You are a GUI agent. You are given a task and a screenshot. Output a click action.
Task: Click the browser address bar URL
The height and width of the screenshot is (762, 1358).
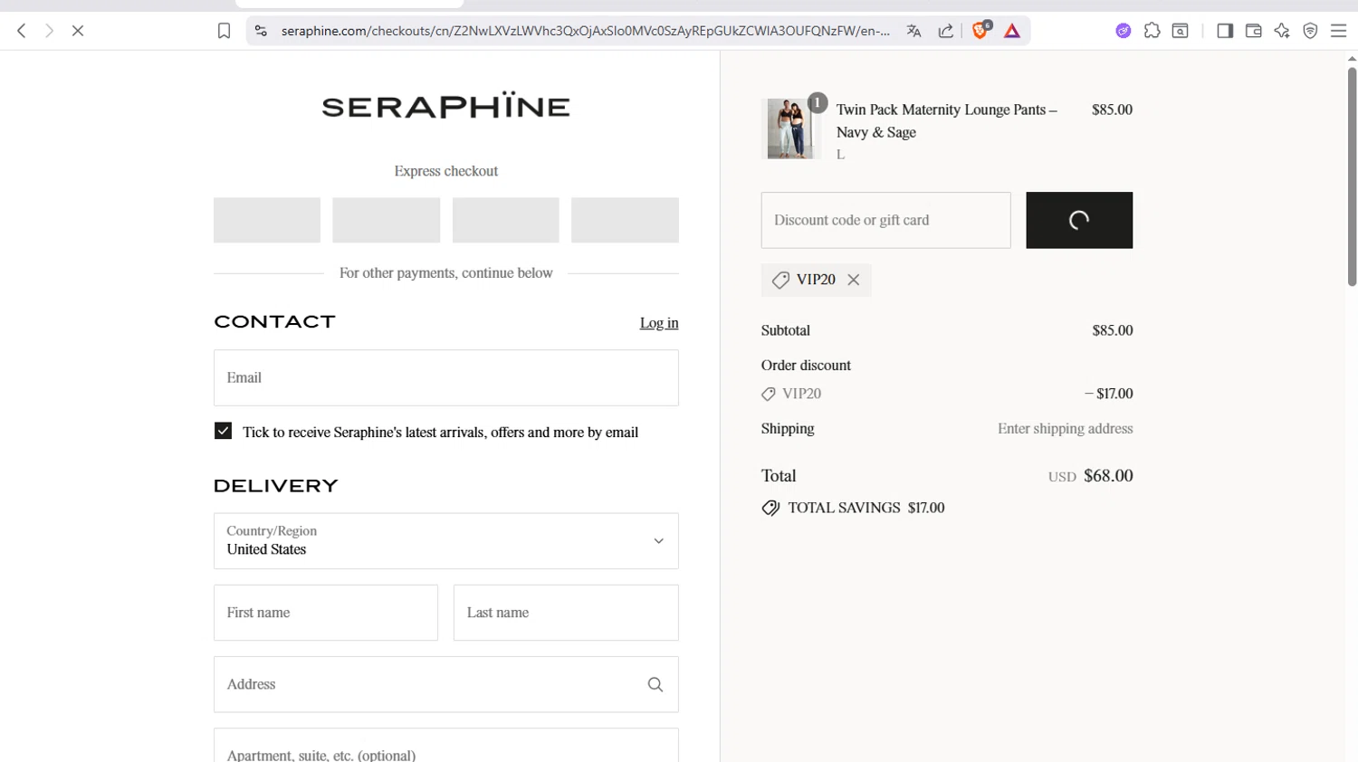[585, 31]
